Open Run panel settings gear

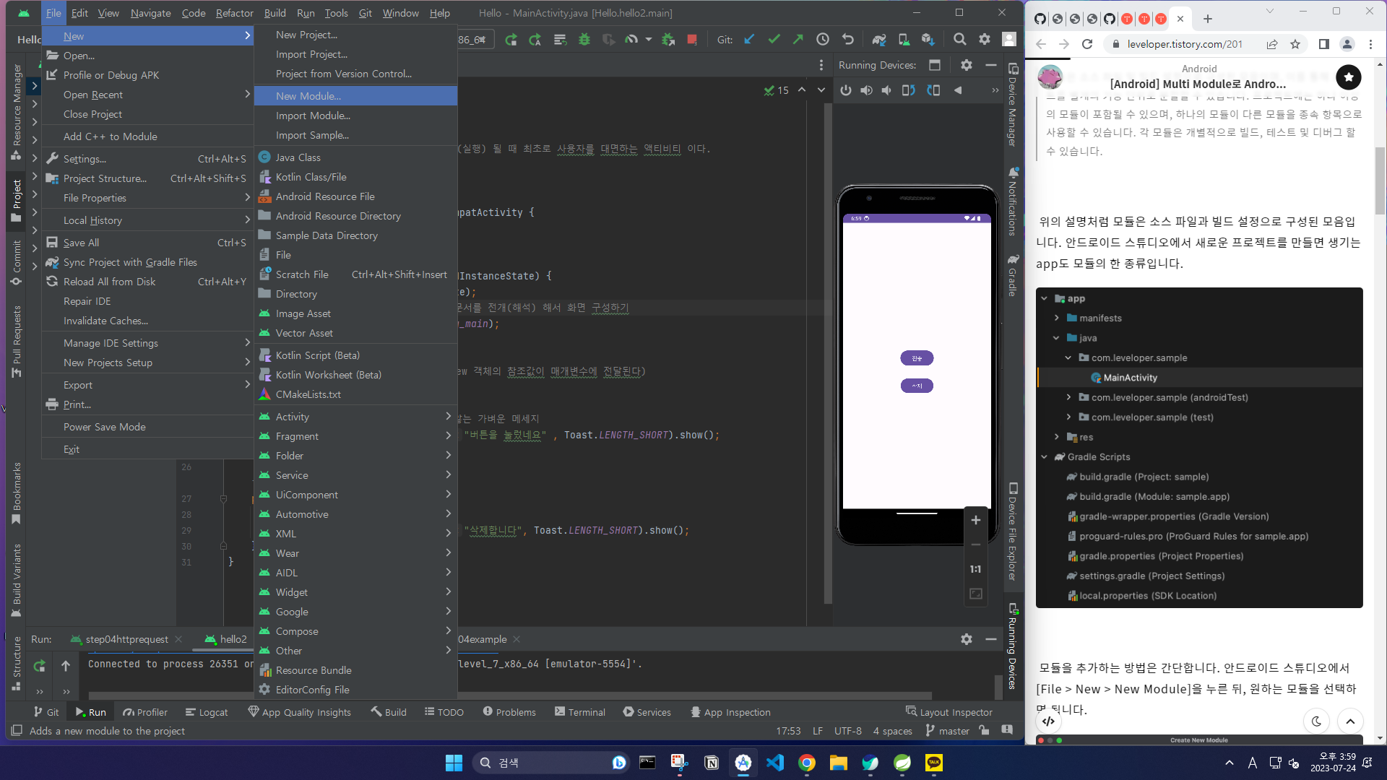coord(966,639)
